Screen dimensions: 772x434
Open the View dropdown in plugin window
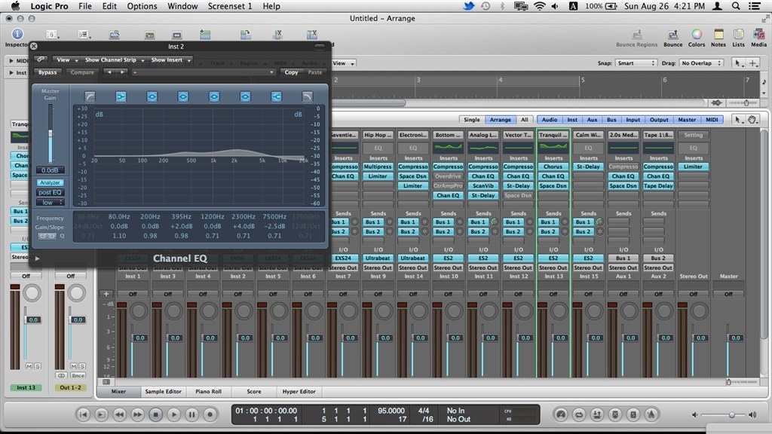[x=66, y=60]
